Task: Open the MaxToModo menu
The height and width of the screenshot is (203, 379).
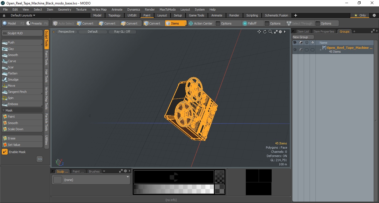Action: coord(167,9)
